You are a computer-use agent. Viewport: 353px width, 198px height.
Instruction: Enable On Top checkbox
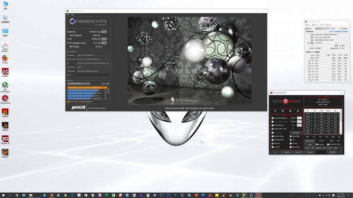[291, 143]
